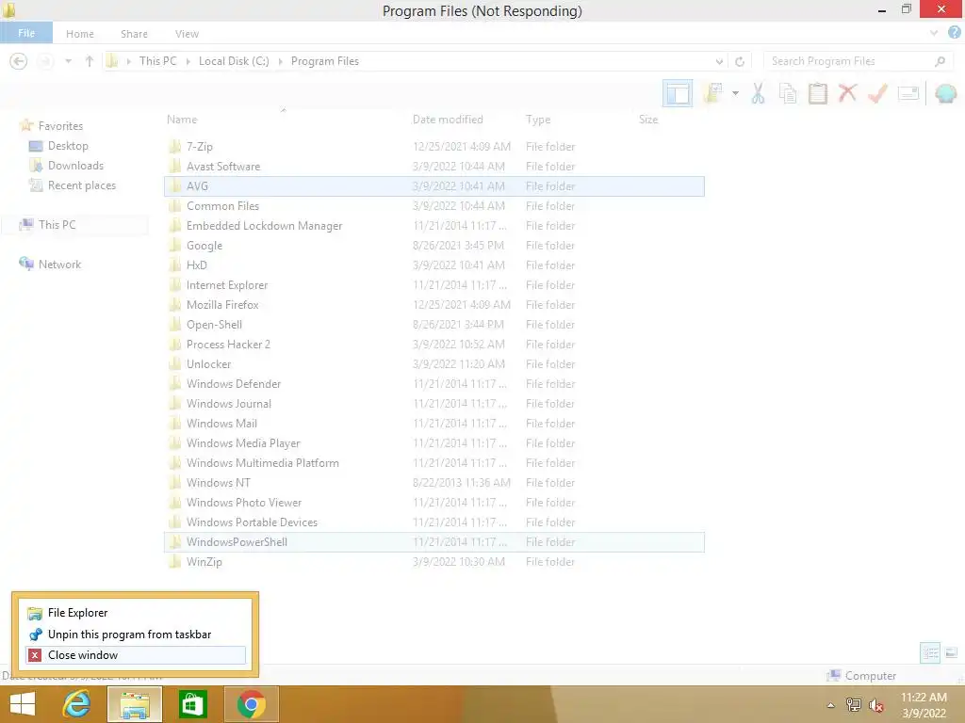Select Network in navigation pane
Image resolution: width=965 pixels, height=723 pixels.
point(59,265)
